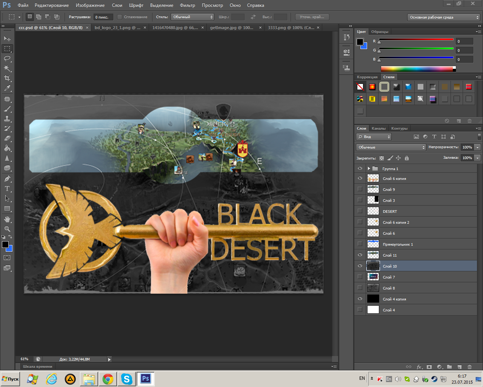Click the red R channel slider
The width and height of the screenshot is (483, 387).
[416, 40]
